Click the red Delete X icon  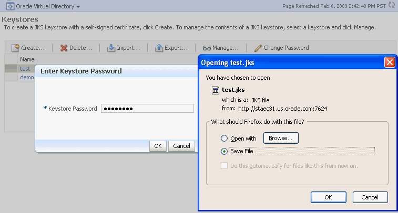64,48
